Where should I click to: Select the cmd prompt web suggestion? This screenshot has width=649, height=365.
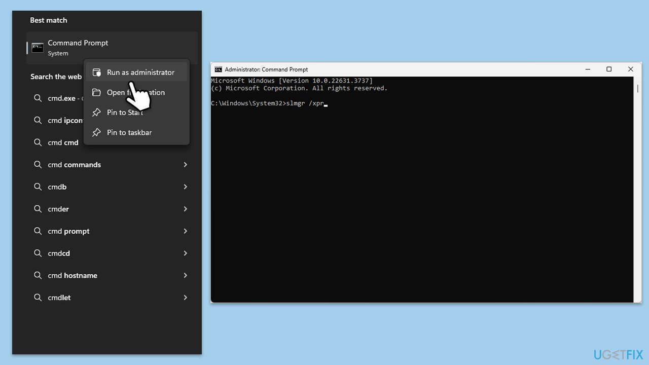[x=68, y=231]
